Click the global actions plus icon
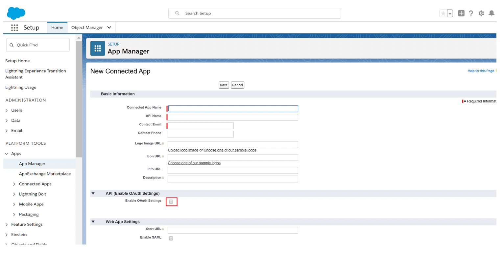 point(461,13)
